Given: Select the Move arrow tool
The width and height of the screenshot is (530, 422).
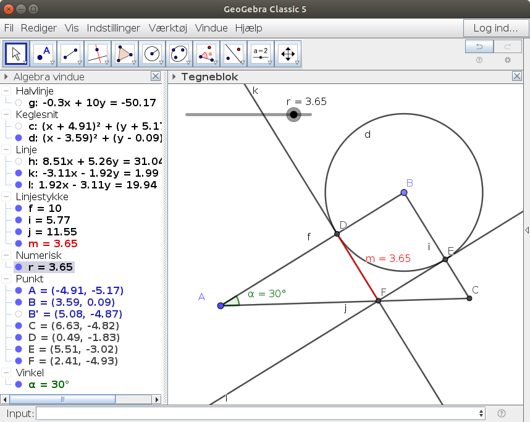Looking at the screenshot, I should click(16, 54).
